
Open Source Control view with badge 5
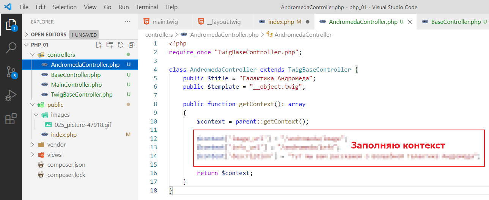coord(11,72)
